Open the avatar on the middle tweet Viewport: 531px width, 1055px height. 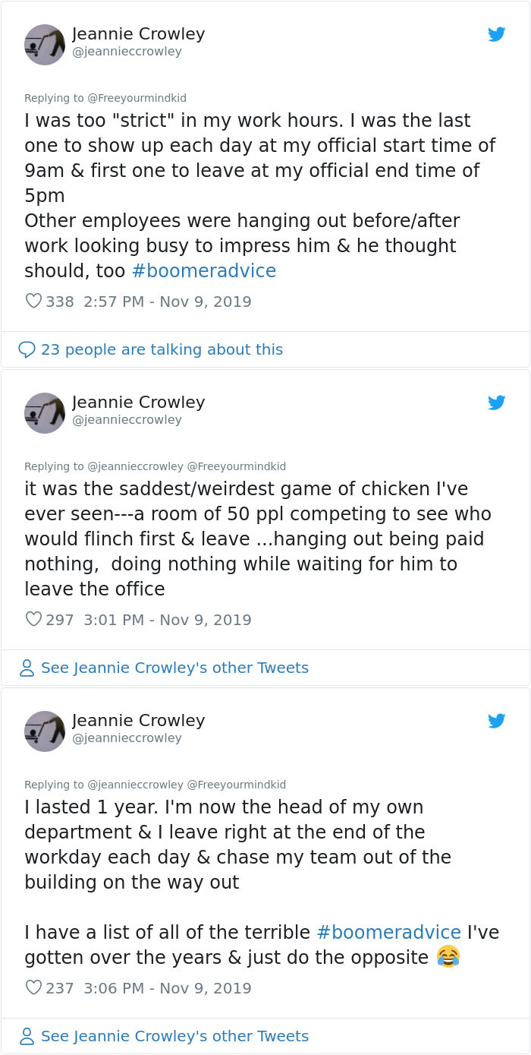click(44, 413)
